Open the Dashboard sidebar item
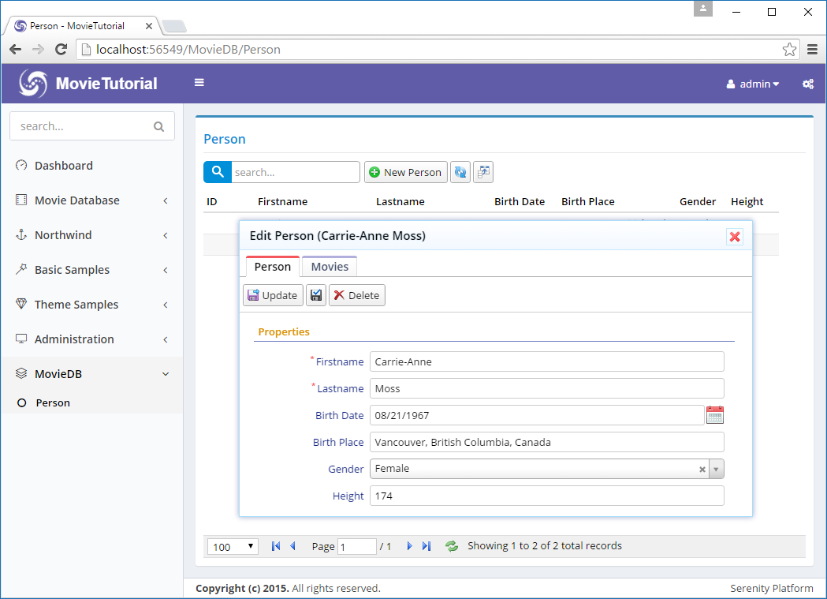This screenshot has width=827, height=599. coord(63,166)
